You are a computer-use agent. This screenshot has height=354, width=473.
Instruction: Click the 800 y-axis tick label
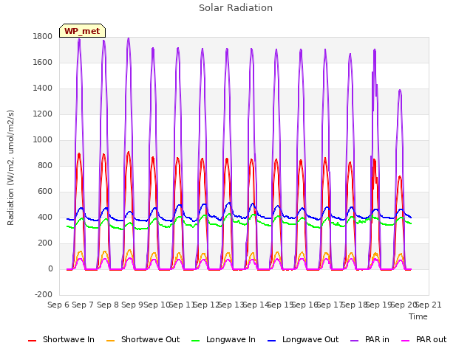(45, 165)
